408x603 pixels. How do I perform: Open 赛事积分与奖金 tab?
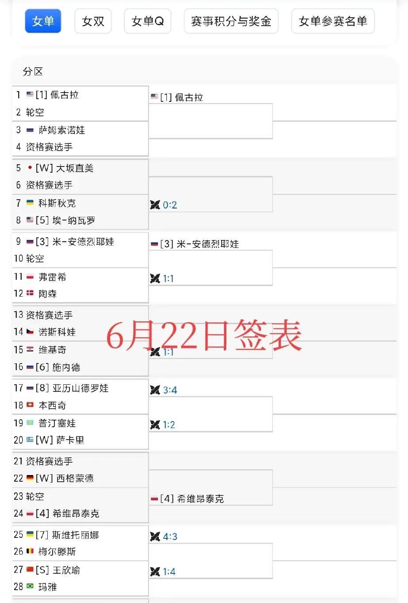tap(231, 21)
